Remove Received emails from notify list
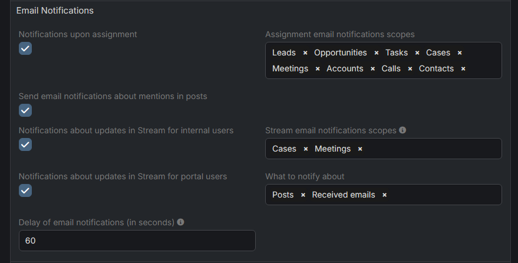Image resolution: width=518 pixels, height=263 pixels. [385, 195]
